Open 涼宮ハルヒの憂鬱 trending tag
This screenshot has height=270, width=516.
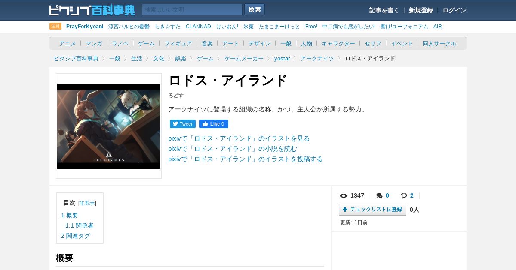[x=129, y=27]
